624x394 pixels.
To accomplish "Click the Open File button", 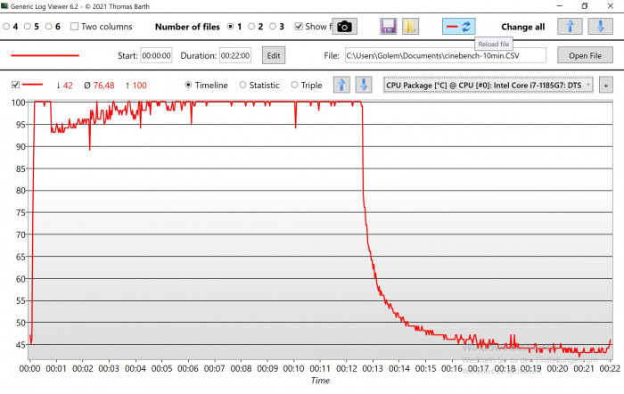I will coord(586,55).
